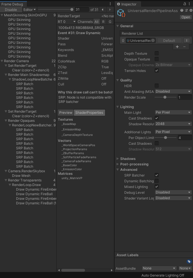The image size is (193, 278).
Task: Go to previous frame event arrow
Action: point(103,9)
